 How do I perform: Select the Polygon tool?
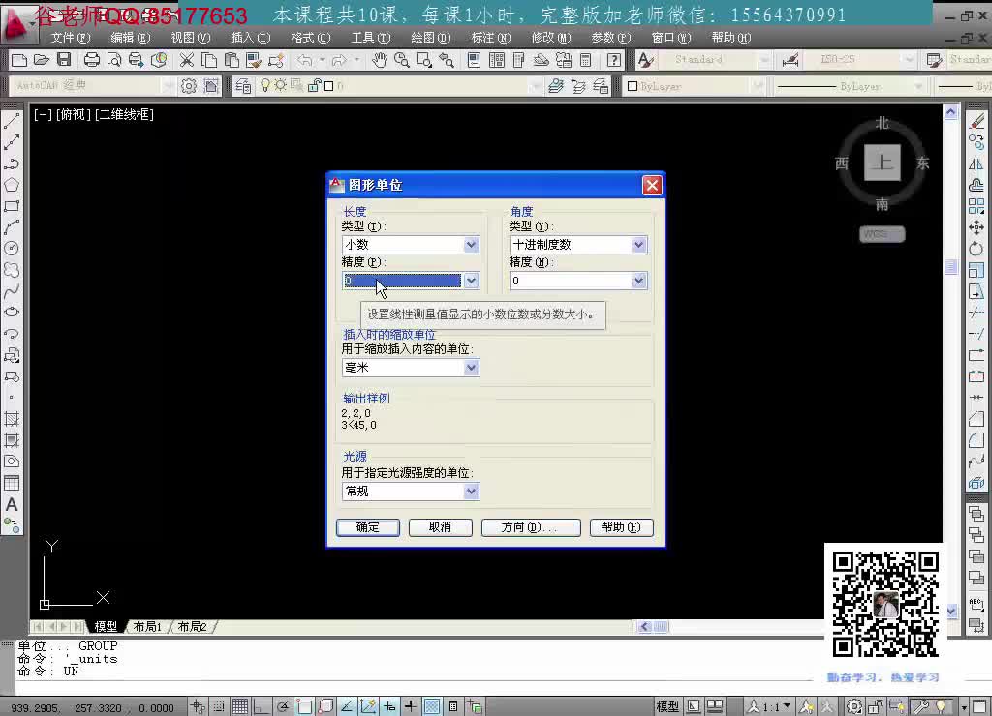(x=12, y=183)
